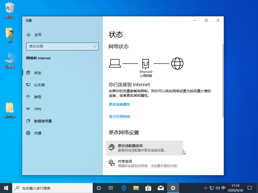Image resolution: width=258 pixels, height=193 pixels.
Task: Click the 设置 window title
Action: tap(29, 21)
